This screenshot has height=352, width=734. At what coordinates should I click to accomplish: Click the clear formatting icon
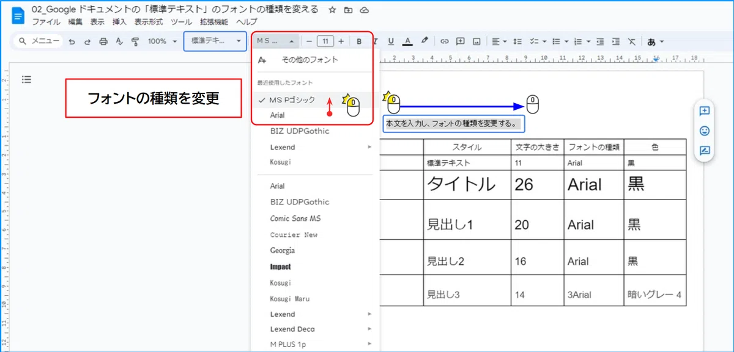point(632,41)
